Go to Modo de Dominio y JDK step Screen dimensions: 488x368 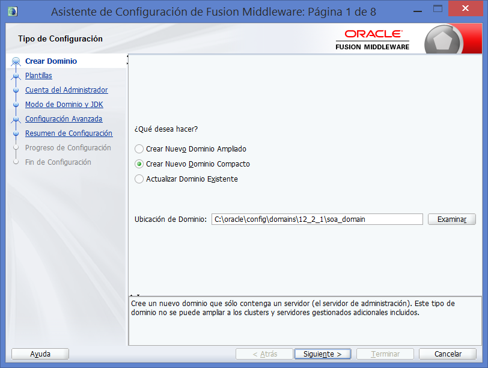(64, 104)
